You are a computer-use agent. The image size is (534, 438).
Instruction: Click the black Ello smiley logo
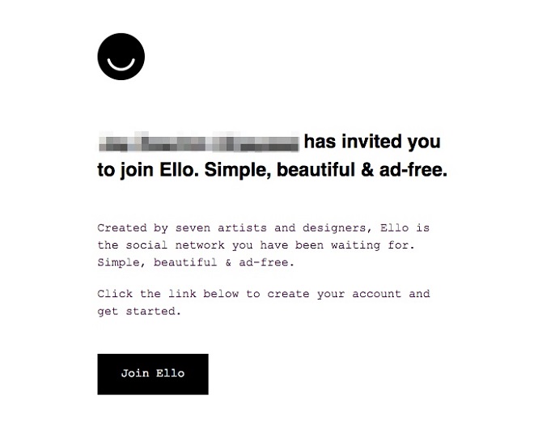tap(121, 57)
